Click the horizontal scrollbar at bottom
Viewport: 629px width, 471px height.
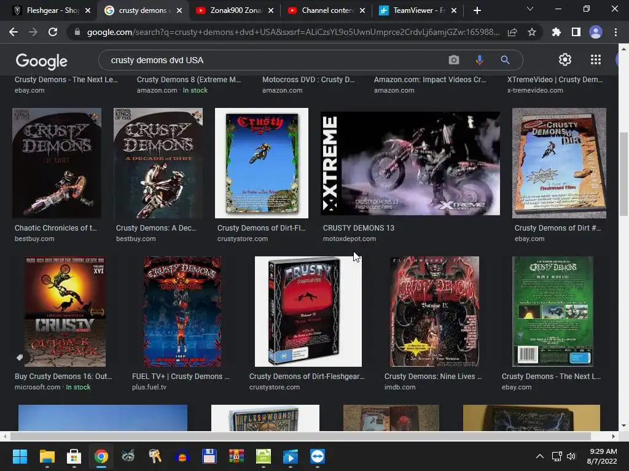300,436
